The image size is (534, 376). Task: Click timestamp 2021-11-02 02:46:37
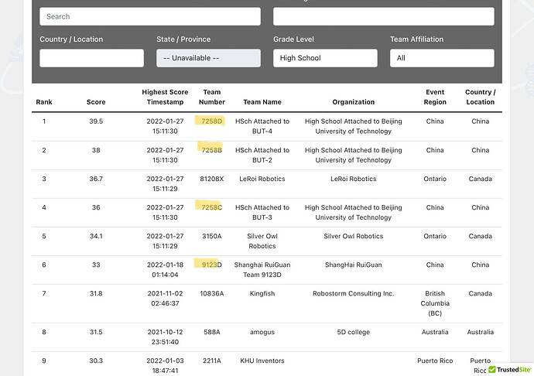tap(165, 298)
